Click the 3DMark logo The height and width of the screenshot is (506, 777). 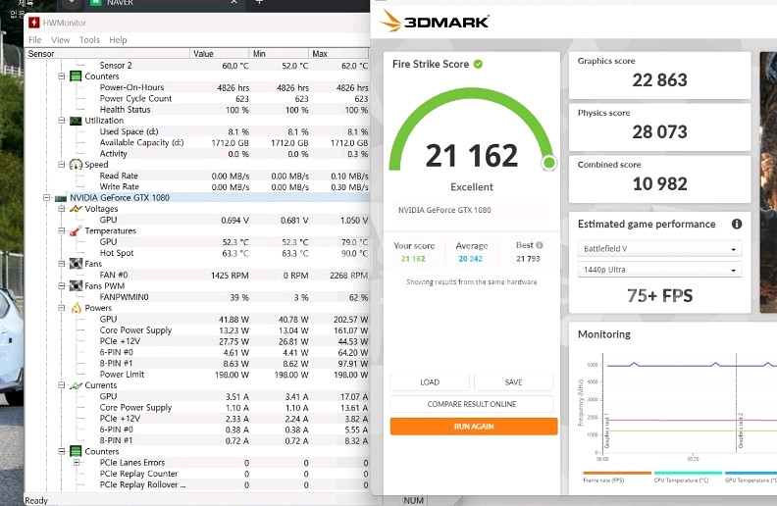(x=434, y=21)
